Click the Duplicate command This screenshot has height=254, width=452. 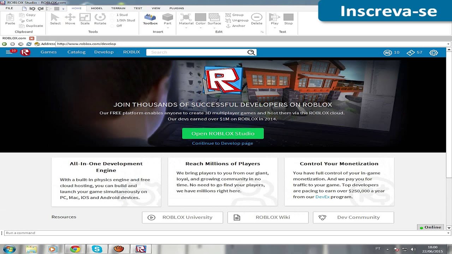point(31,26)
